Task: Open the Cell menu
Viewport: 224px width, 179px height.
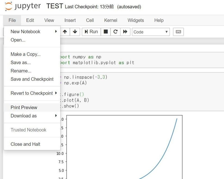Action: pos(90,20)
